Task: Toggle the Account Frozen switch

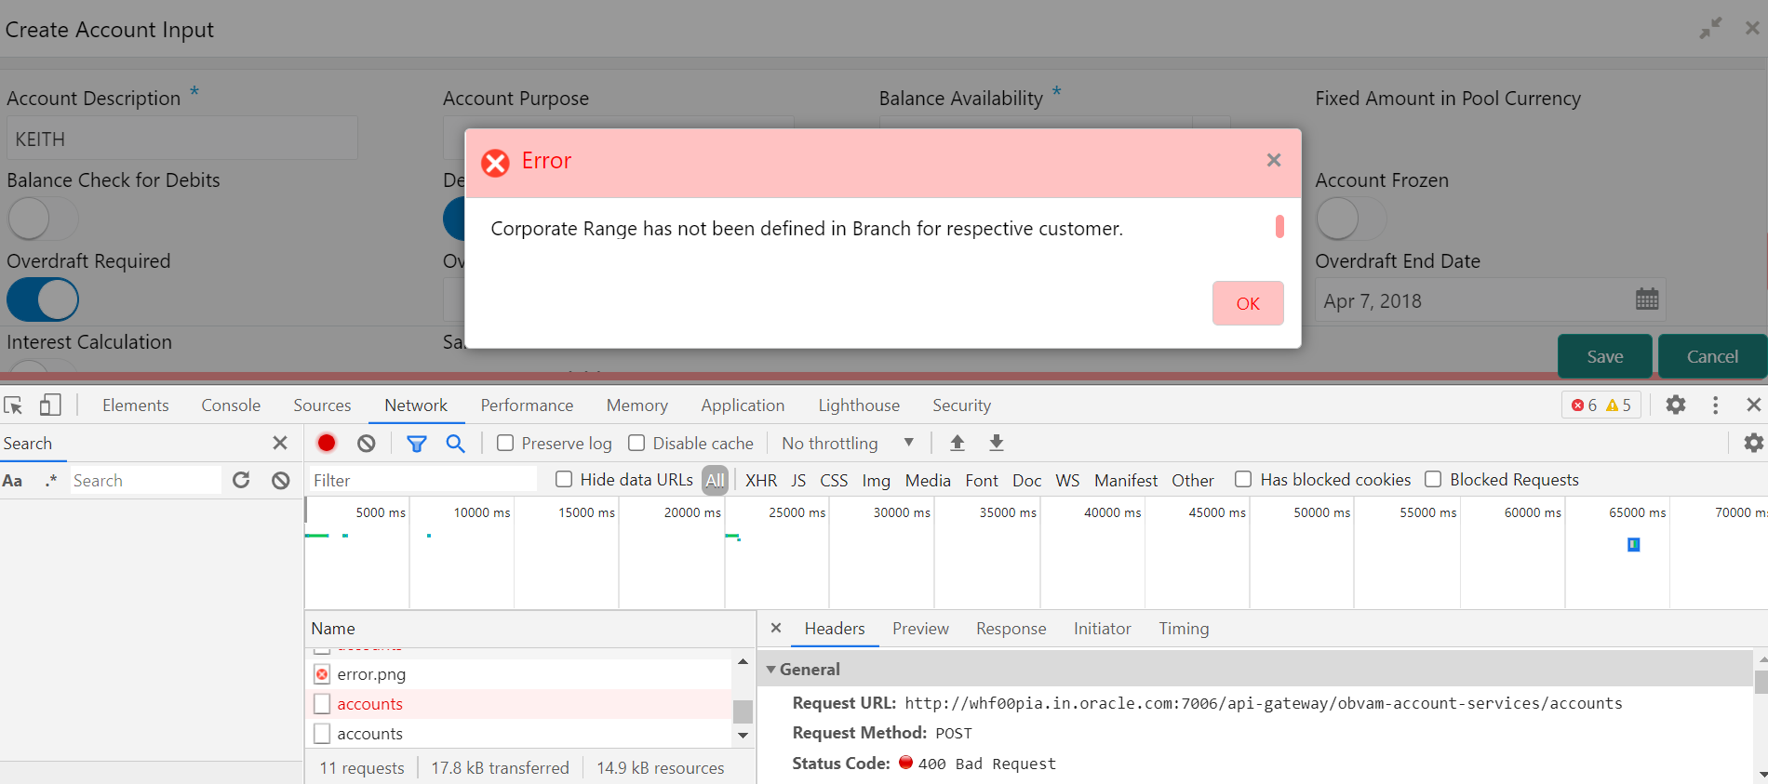Action: coord(1351,219)
